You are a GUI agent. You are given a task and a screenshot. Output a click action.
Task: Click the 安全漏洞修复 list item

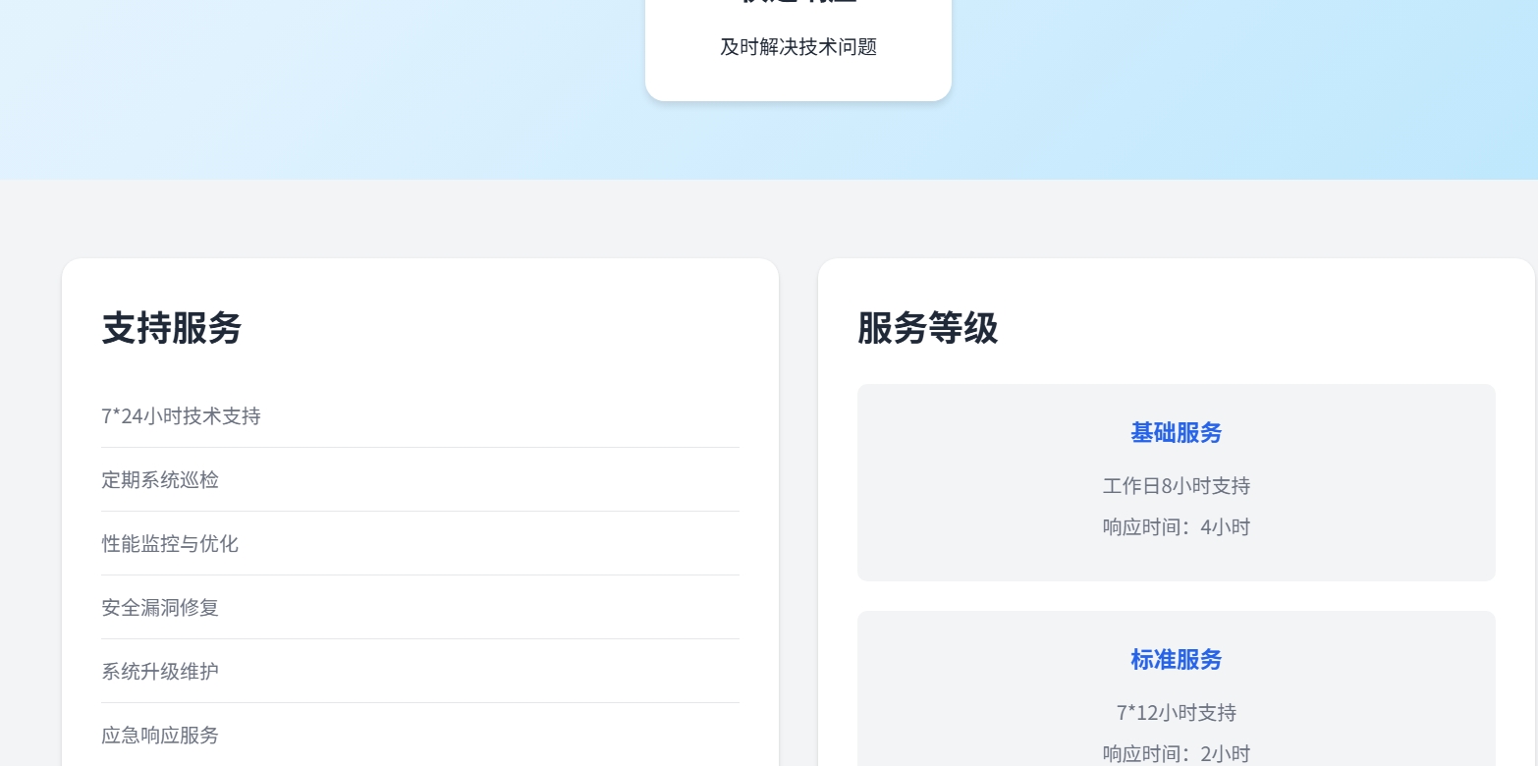tap(160, 608)
